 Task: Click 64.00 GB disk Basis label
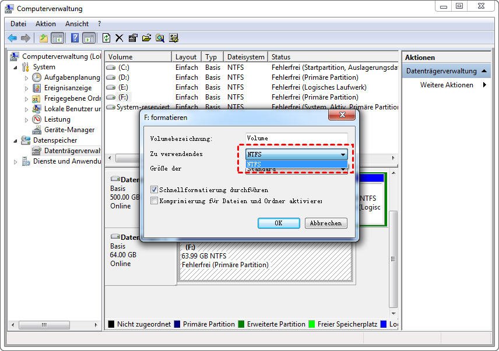tap(117, 246)
